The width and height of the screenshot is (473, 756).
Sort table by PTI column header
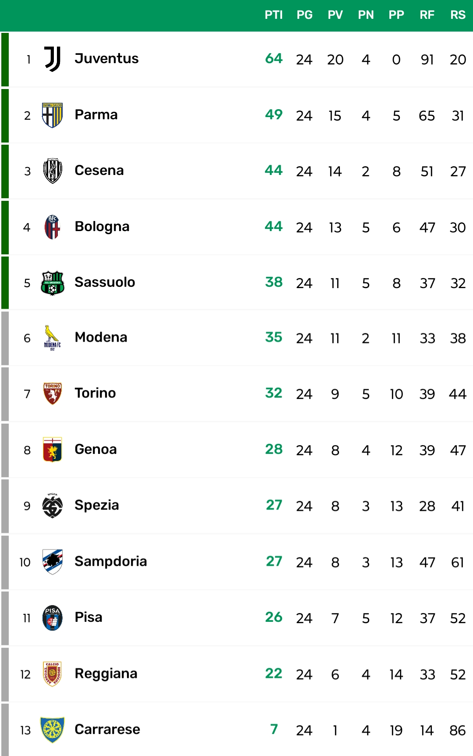tap(274, 15)
